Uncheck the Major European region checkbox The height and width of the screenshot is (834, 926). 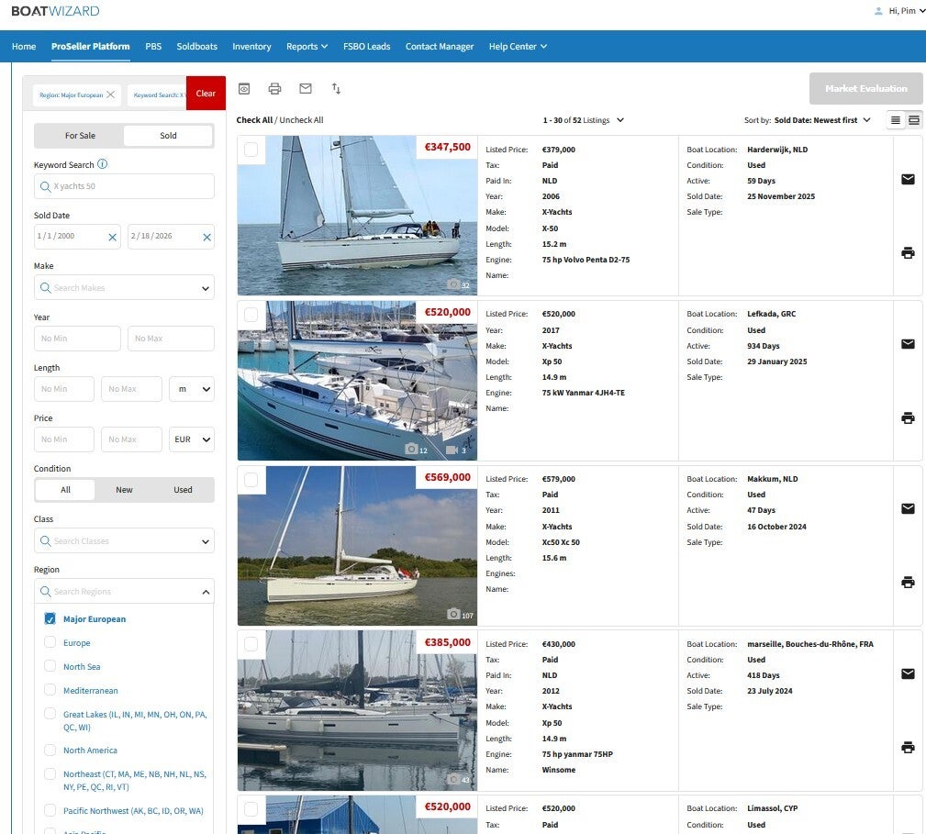click(x=50, y=619)
